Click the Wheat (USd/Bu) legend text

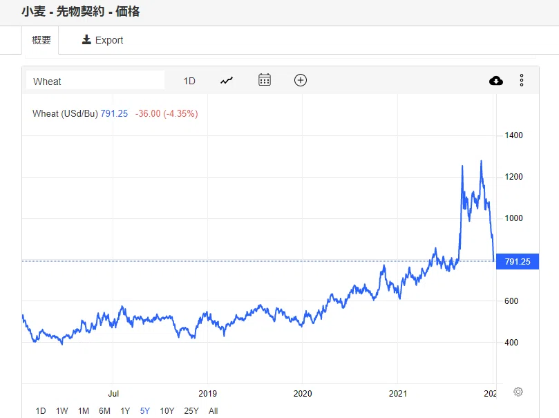coord(65,114)
